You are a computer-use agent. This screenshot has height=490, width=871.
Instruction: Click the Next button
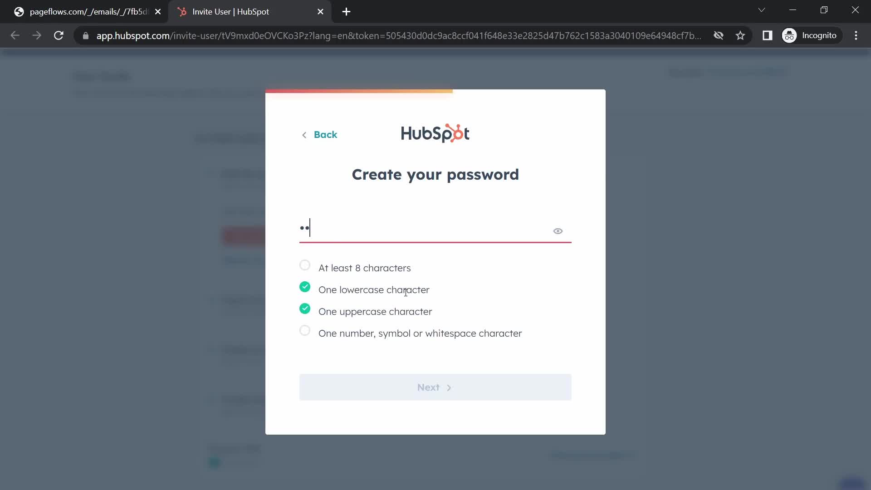pos(435,387)
